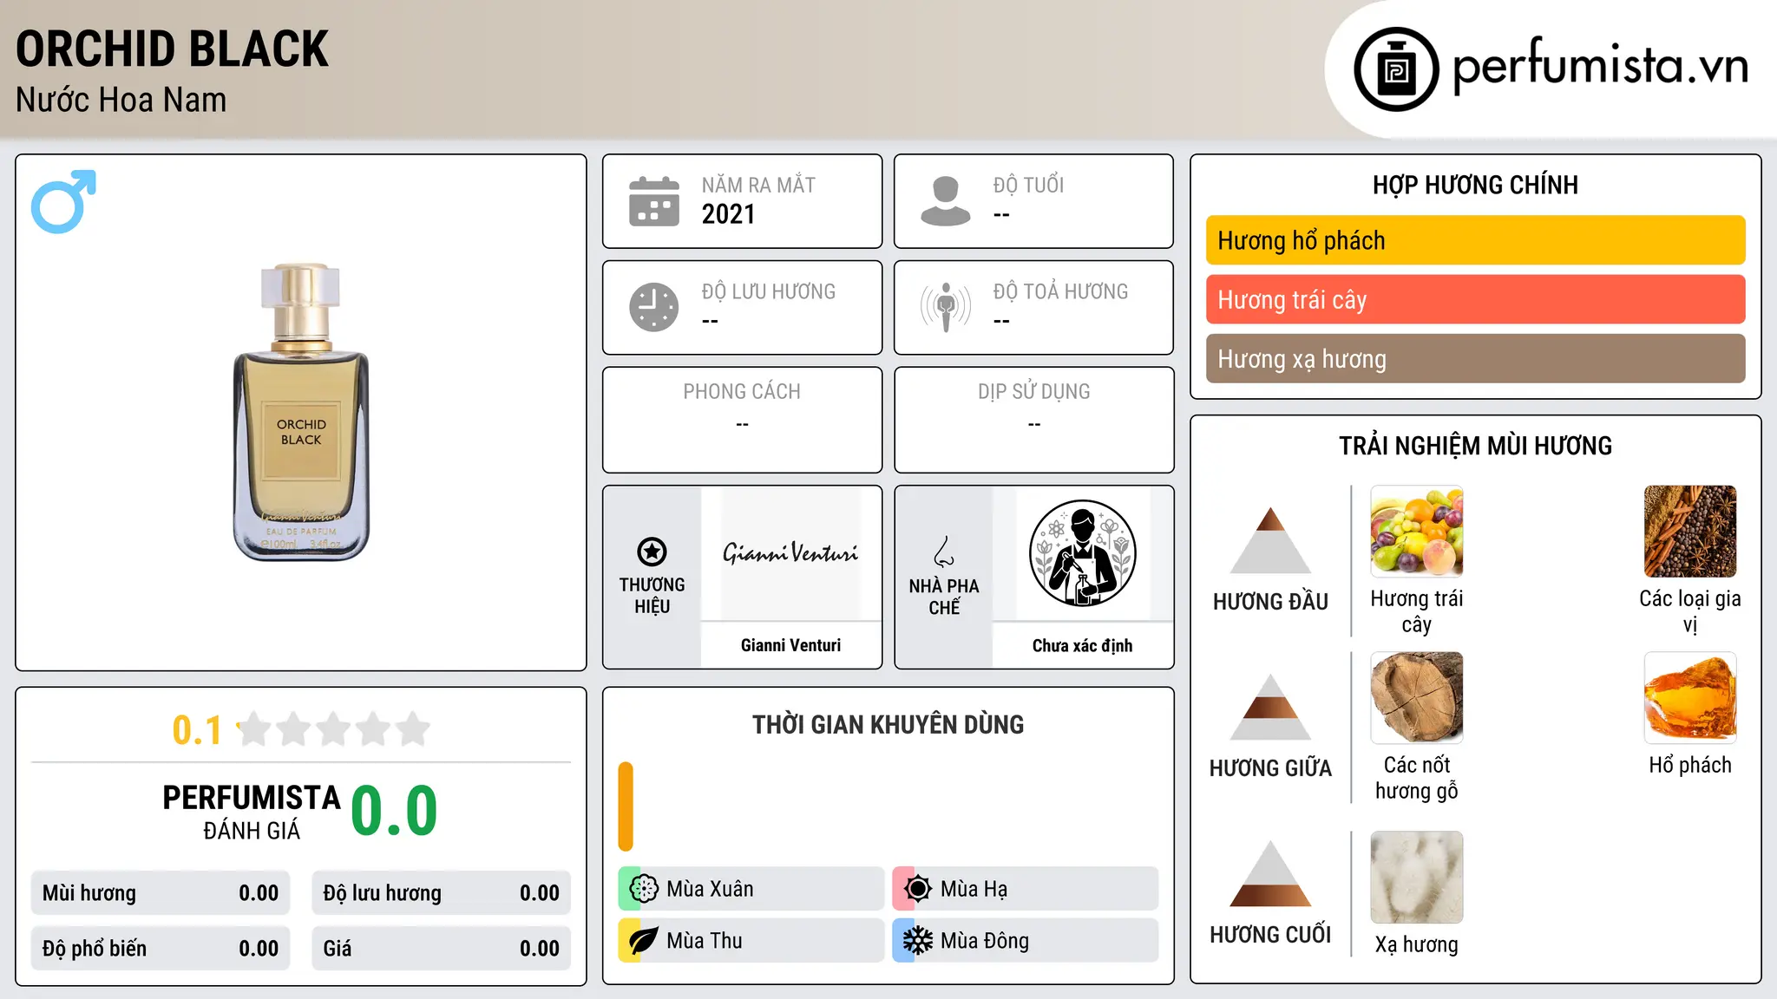Click the Dịp sử dụng card

click(1033, 420)
